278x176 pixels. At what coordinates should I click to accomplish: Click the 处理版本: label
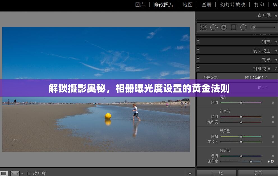coord(211,77)
